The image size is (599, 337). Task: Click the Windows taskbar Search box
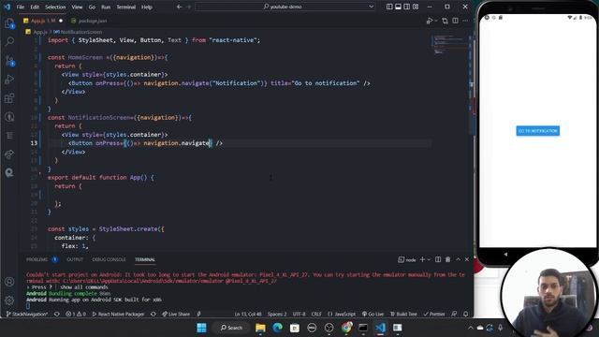pos(231,328)
